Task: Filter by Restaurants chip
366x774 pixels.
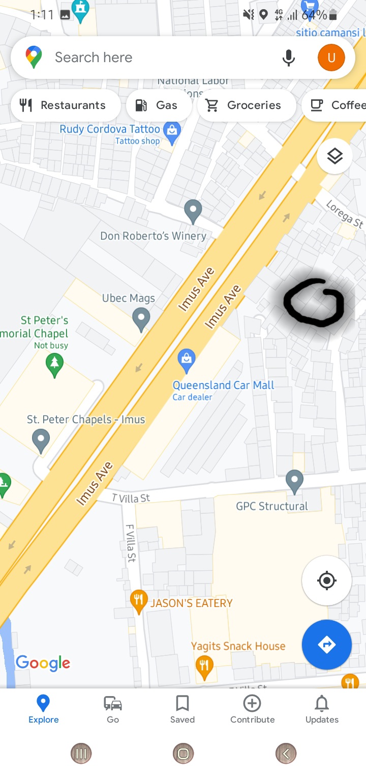Action: [x=65, y=105]
